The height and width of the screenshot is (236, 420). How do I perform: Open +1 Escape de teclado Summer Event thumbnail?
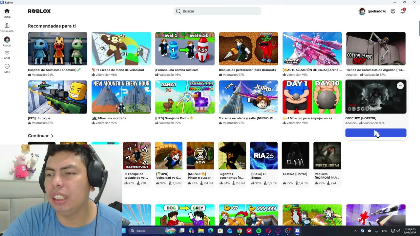(x=137, y=156)
